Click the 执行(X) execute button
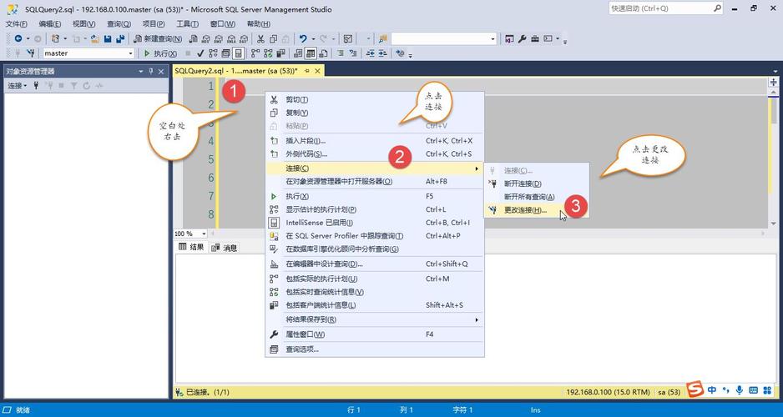Viewport: 783px width, 417px height. [x=160, y=53]
